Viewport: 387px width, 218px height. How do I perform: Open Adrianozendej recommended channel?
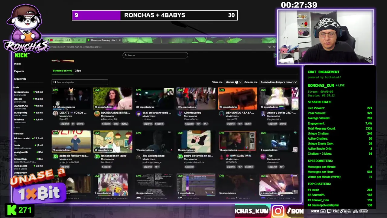point(28,139)
